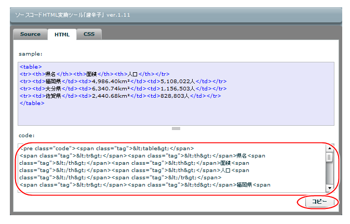Open the CSS tab
The height and width of the screenshot is (224, 350).
(x=89, y=34)
